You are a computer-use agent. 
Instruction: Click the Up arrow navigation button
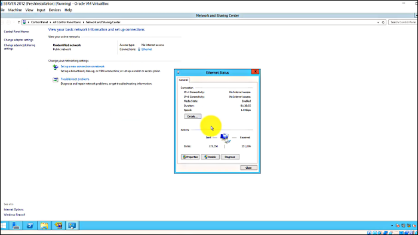19,22
